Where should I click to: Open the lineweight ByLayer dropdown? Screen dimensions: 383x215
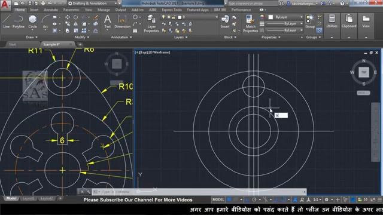point(285,24)
